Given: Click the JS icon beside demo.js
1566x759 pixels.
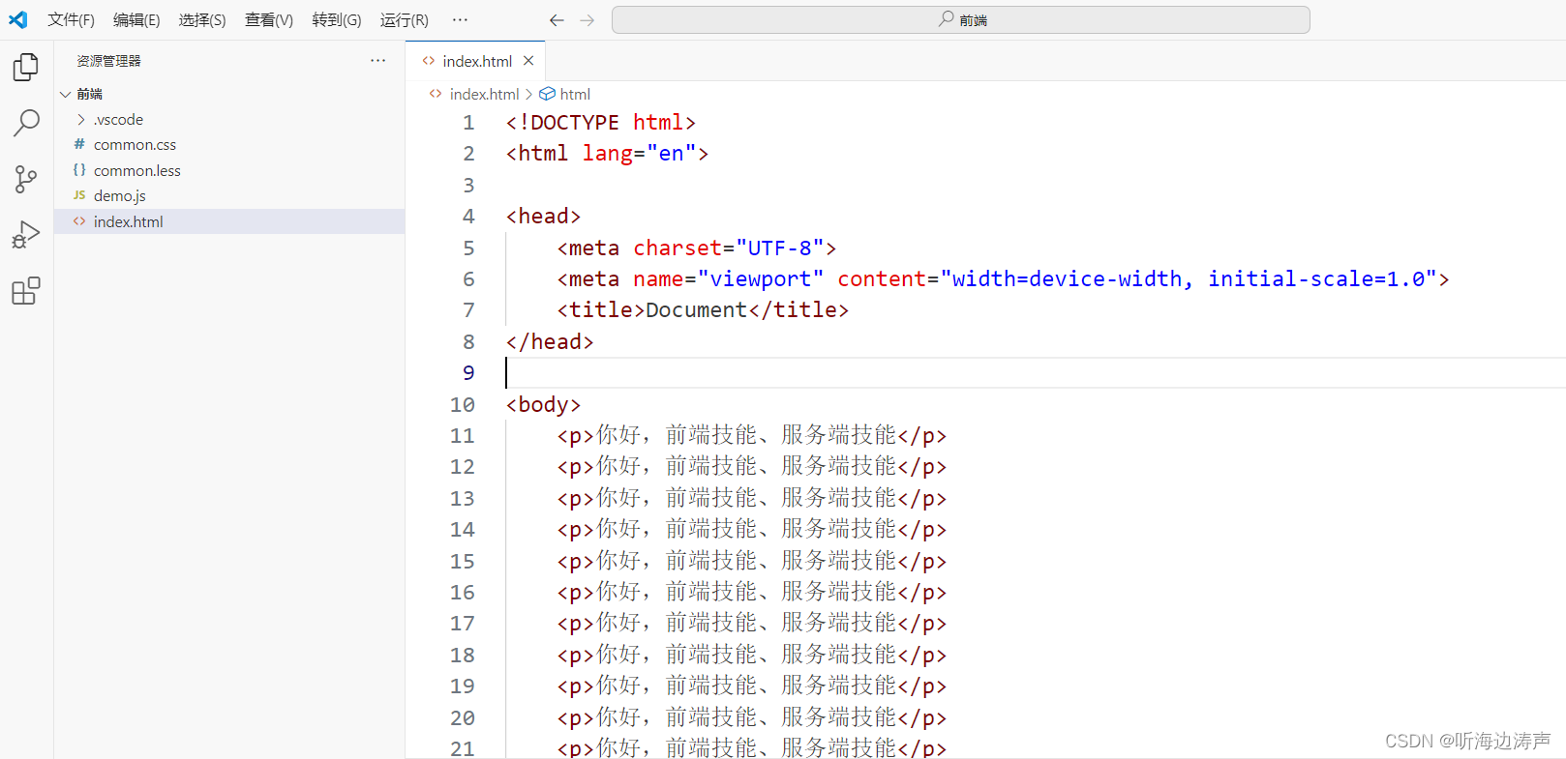Looking at the screenshot, I should 79,195.
